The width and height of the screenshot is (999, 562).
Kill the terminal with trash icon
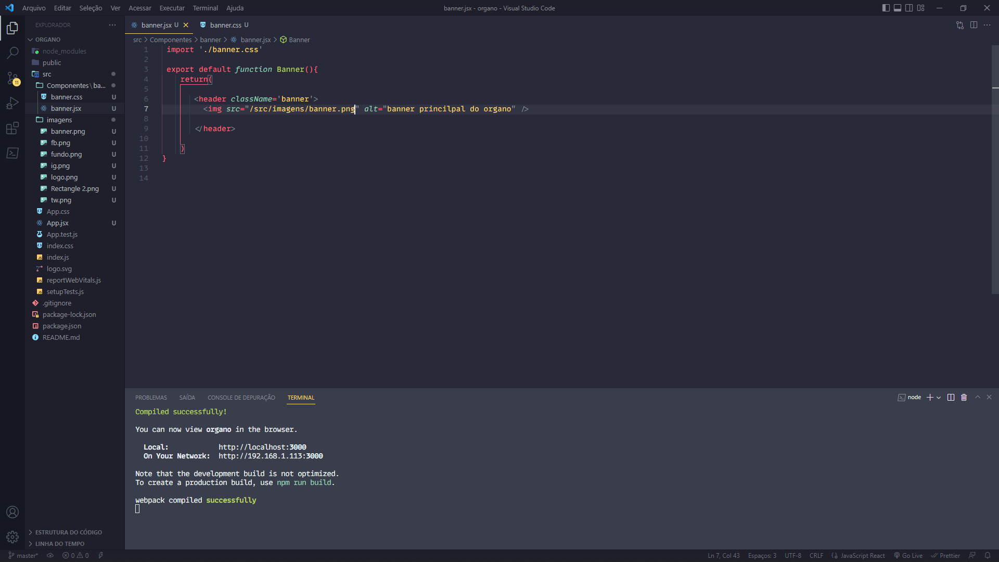[x=964, y=398]
